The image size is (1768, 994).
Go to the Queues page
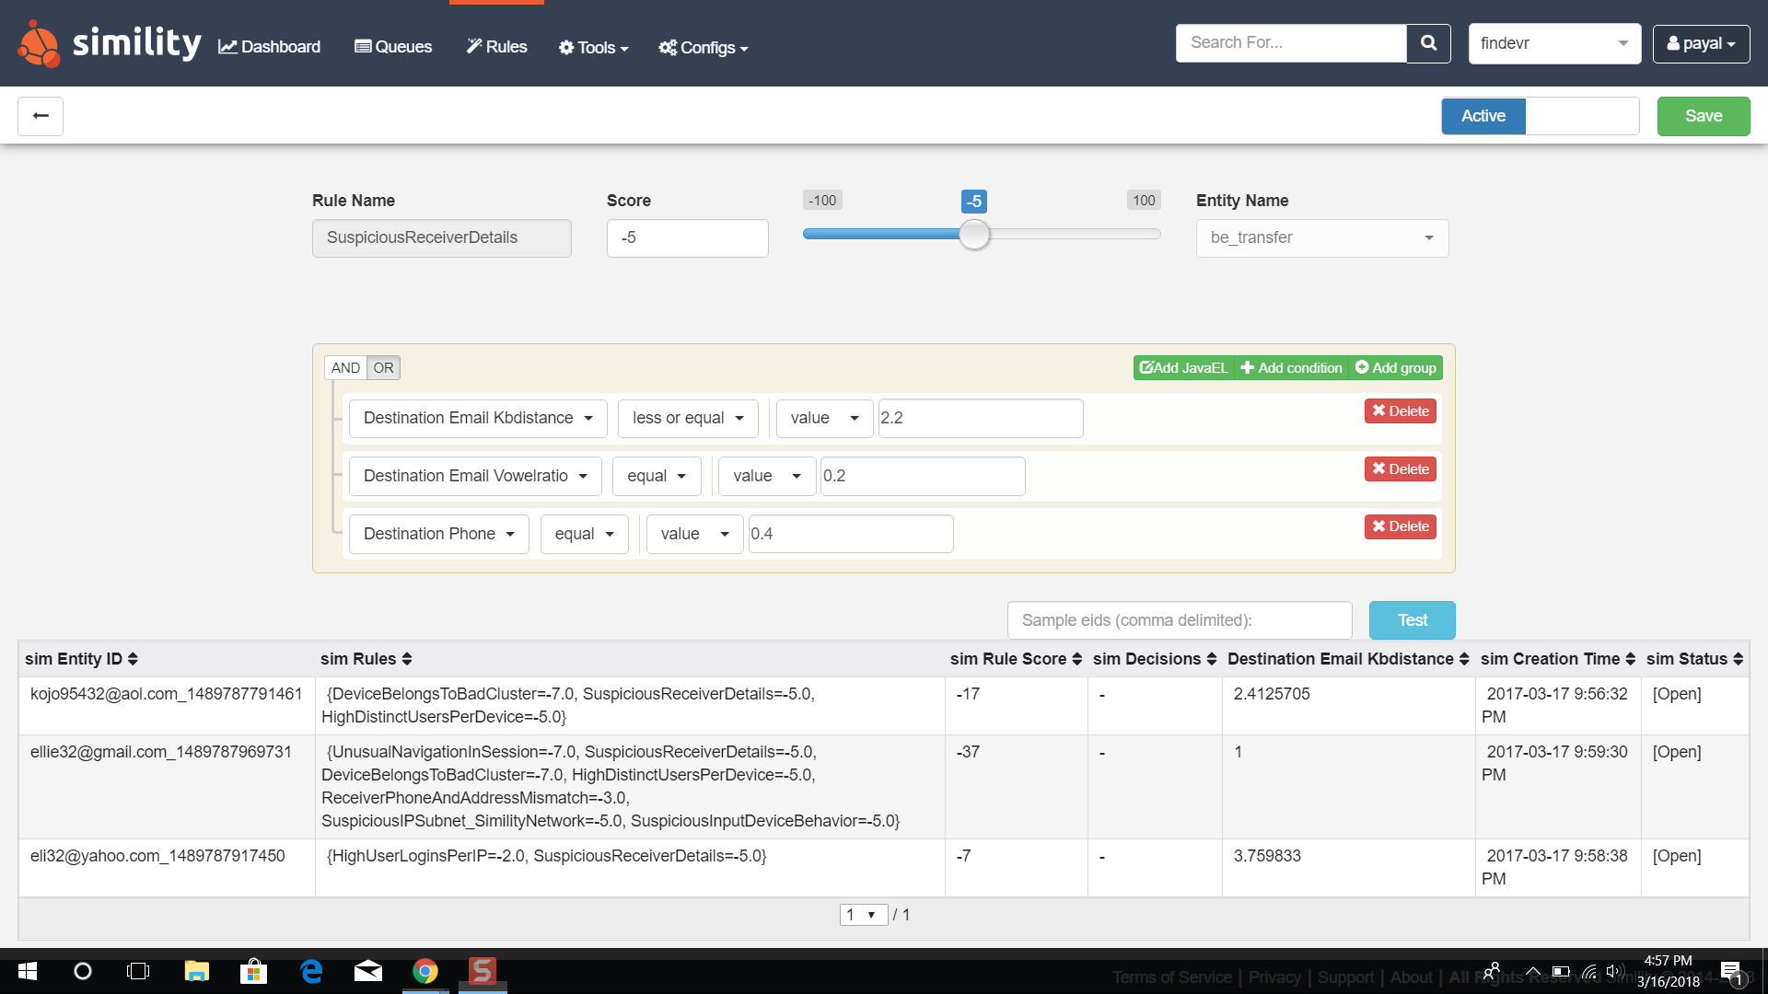393,47
